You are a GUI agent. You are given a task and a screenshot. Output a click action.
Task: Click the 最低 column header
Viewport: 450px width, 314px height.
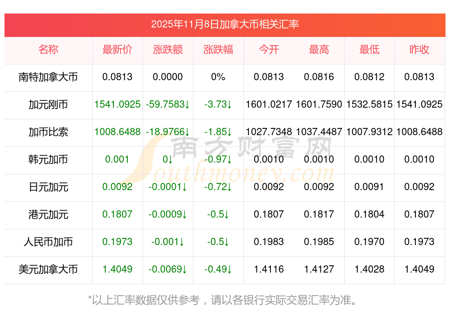pyautogui.click(x=369, y=50)
